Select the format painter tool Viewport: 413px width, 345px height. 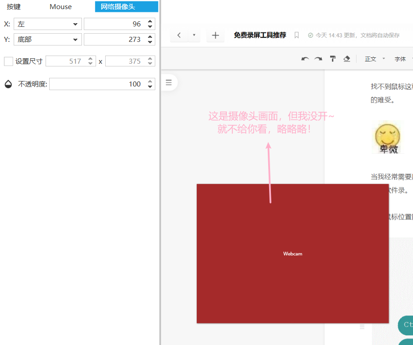click(333, 59)
